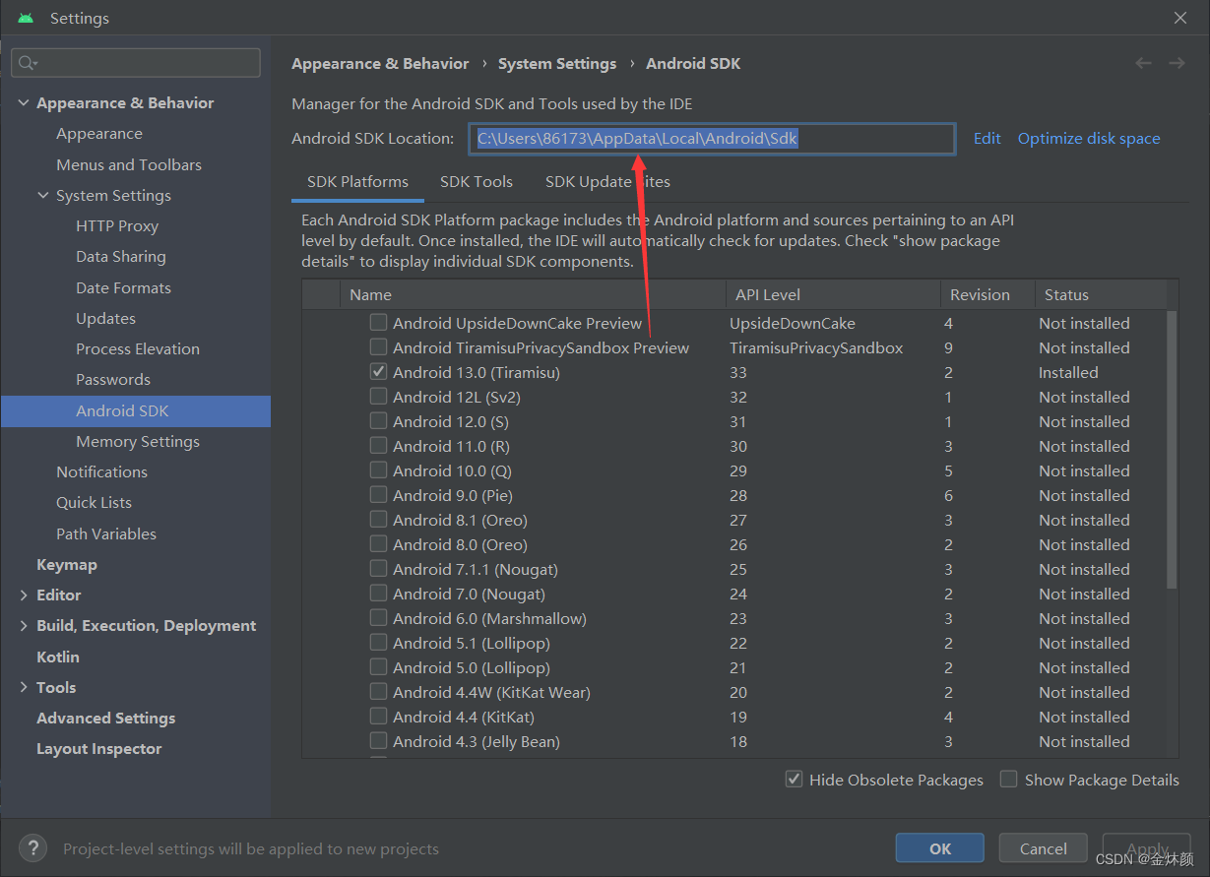
Task: Click the Android Studio logo icon
Action: [x=26, y=18]
